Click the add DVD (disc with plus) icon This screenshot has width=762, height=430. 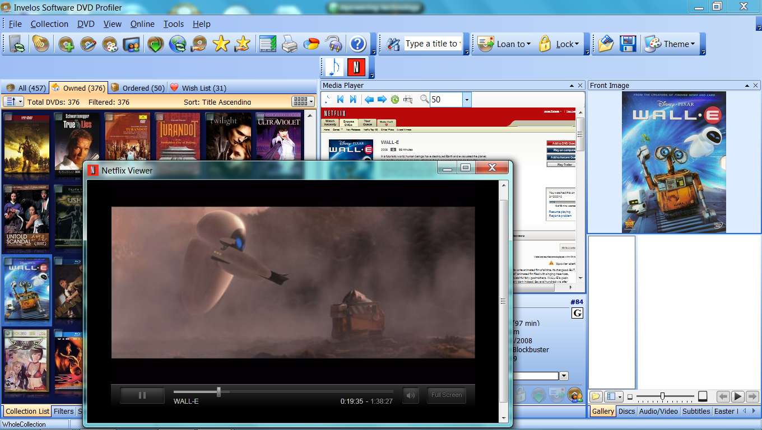[66, 44]
